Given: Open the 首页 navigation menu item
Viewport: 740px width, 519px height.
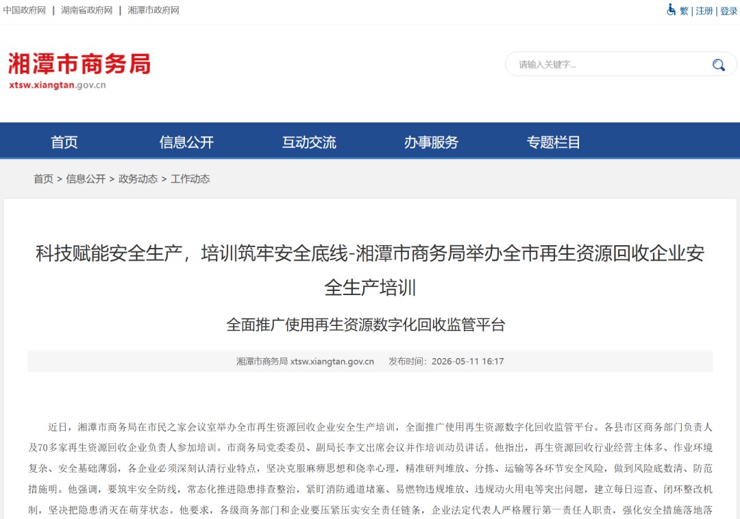Looking at the screenshot, I should (x=64, y=142).
